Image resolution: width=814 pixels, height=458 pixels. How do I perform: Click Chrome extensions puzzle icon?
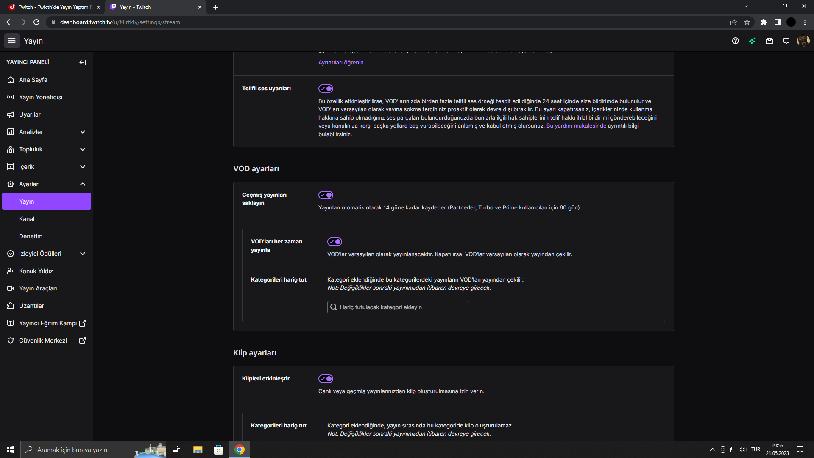pyautogui.click(x=764, y=22)
